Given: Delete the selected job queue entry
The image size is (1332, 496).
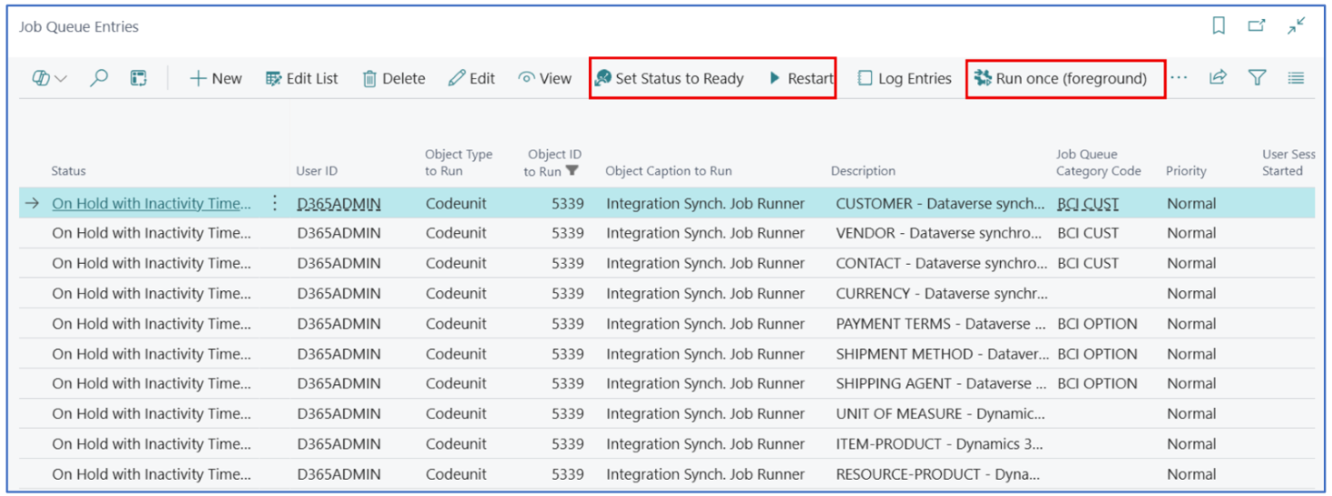Looking at the screenshot, I should click(x=394, y=79).
